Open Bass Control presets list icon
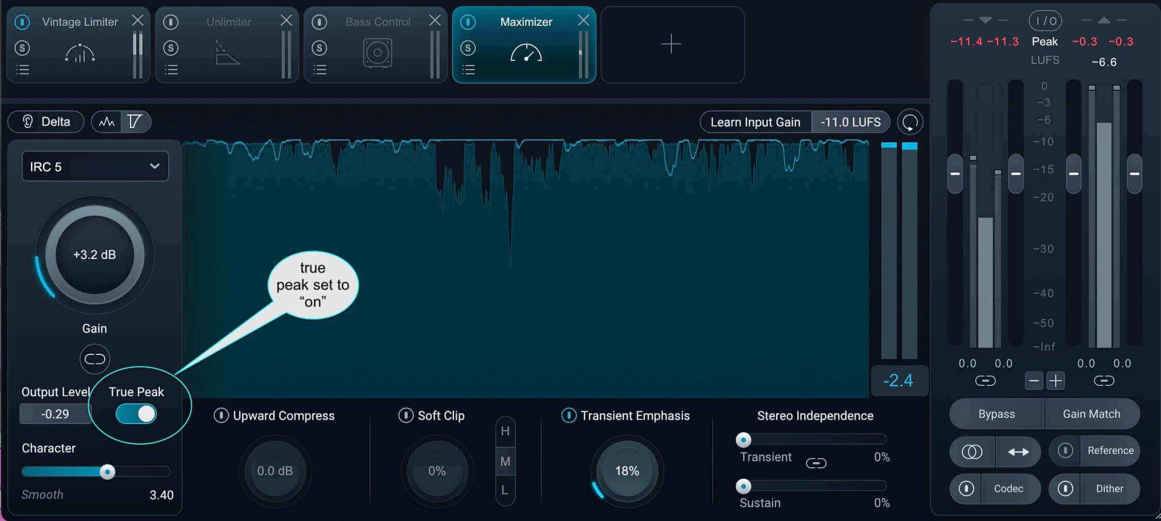The height and width of the screenshot is (521, 1161). tap(320, 70)
